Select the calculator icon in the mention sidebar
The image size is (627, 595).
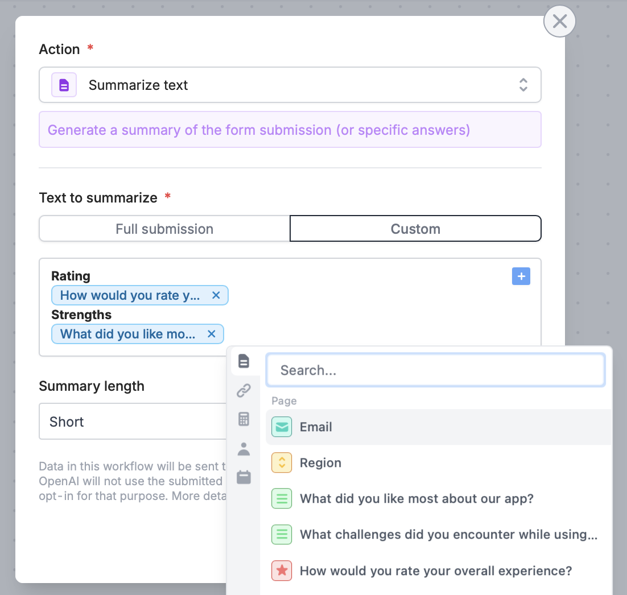pos(244,419)
